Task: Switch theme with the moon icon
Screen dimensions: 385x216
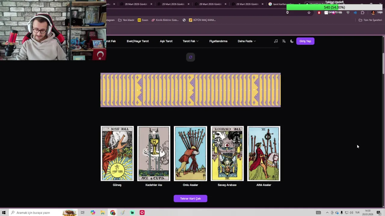Action: pos(292,41)
